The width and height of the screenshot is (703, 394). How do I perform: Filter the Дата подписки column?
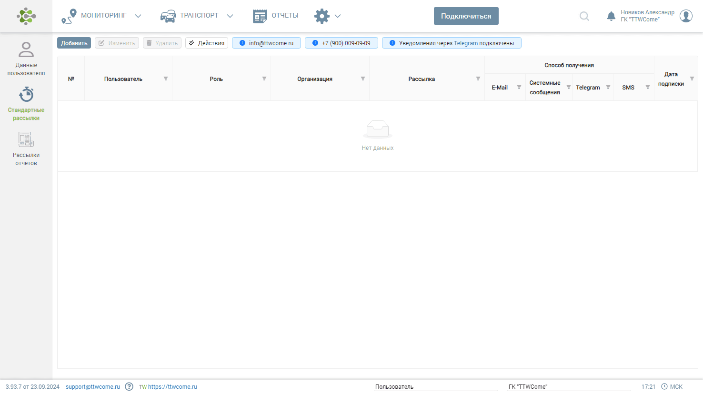click(692, 79)
